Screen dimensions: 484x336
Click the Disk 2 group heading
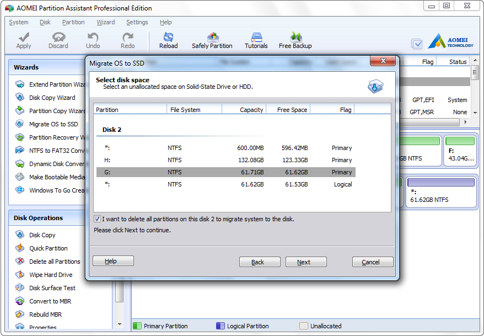112,130
